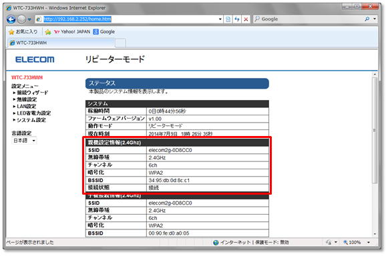Click the 接続 connection status value
Image resolution: width=388 pixels, height=256 pixels.
click(154, 188)
